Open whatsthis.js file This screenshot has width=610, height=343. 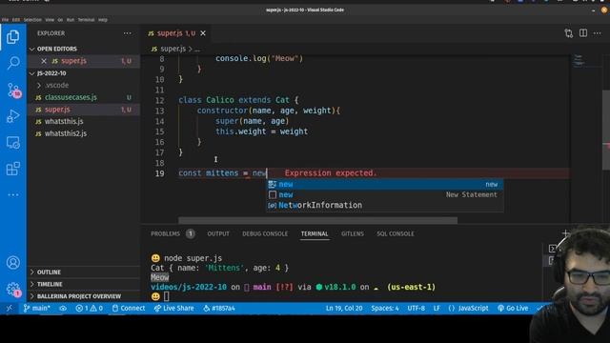click(64, 122)
